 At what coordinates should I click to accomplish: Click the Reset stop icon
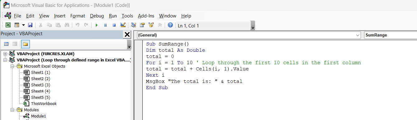[114, 25]
